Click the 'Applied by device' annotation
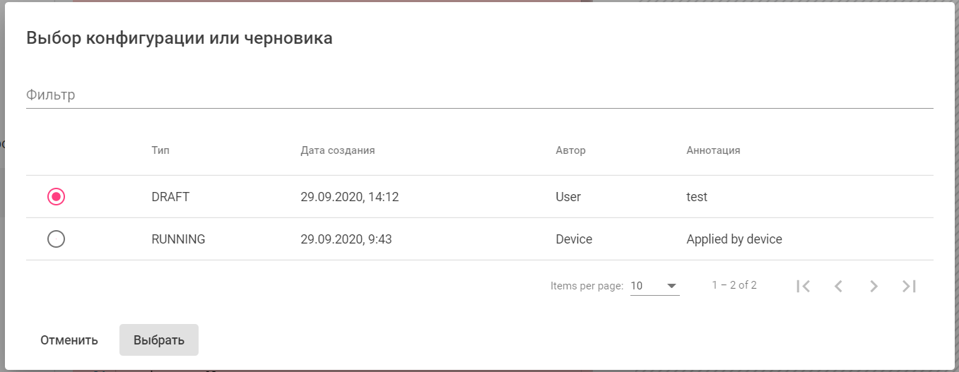This screenshot has height=372, width=959. coord(734,239)
